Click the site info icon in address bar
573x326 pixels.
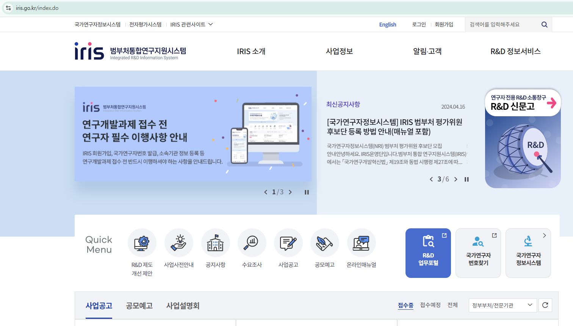(8, 8)
